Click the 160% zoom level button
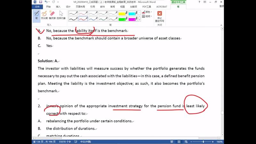 pyautogui.click(x=220, y=141)
